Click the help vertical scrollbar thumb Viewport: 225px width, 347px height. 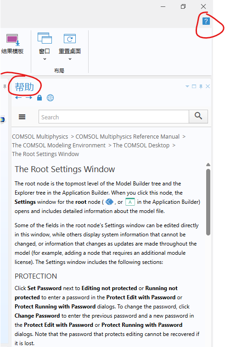click(x=208, y=202)
